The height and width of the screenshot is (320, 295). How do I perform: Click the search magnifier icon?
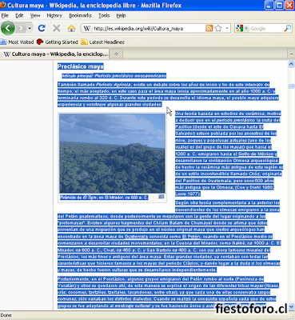coord(288,28)
